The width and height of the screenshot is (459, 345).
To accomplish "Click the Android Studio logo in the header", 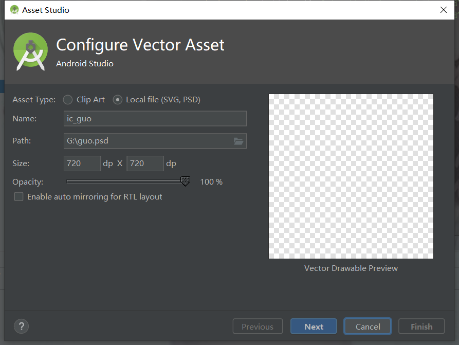I will pyautogui.click(x=30, y=51).
